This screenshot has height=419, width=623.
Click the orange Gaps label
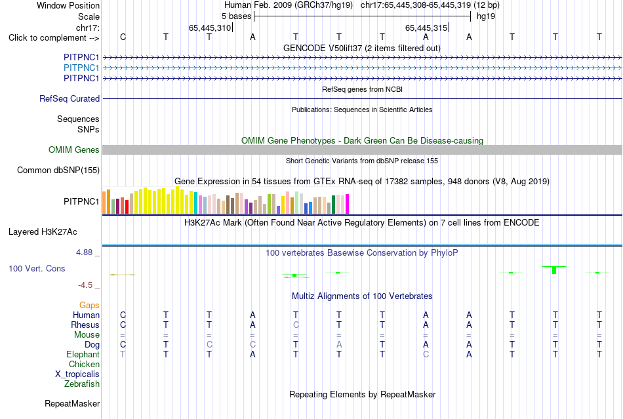89,305
